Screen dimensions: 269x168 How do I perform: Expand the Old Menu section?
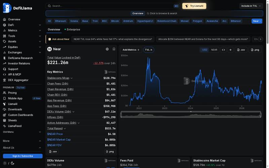[x=40, y=132]
